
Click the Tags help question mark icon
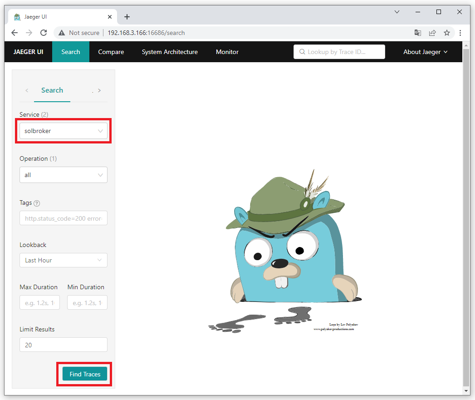click(x=37, y=203)
